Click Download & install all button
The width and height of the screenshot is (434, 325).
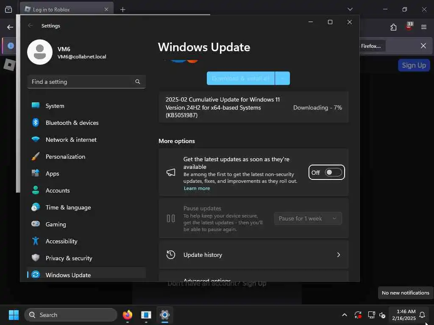pyautogui.click(x=241, y=78)
